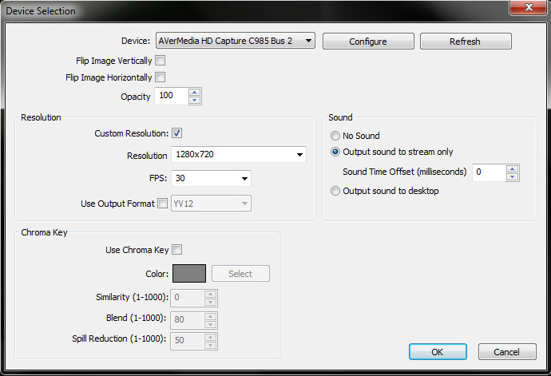Increase Opacity with up arrow
The image size is (551, 376).
click(x=194, y=93)
